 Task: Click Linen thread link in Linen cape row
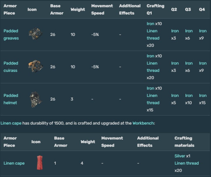187,163
